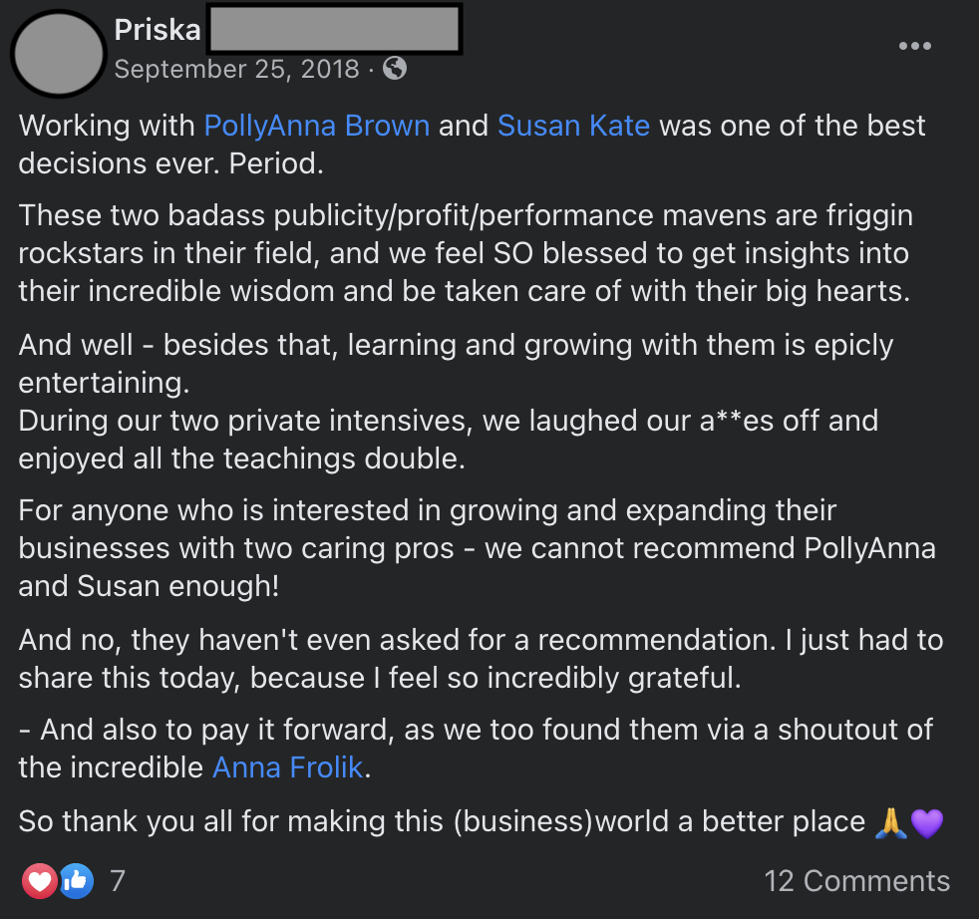Screen dimensions: 979x919
Task: Click the paragraph starting "These two badass"
Action: pyautogui.click(x=466, y=252)
